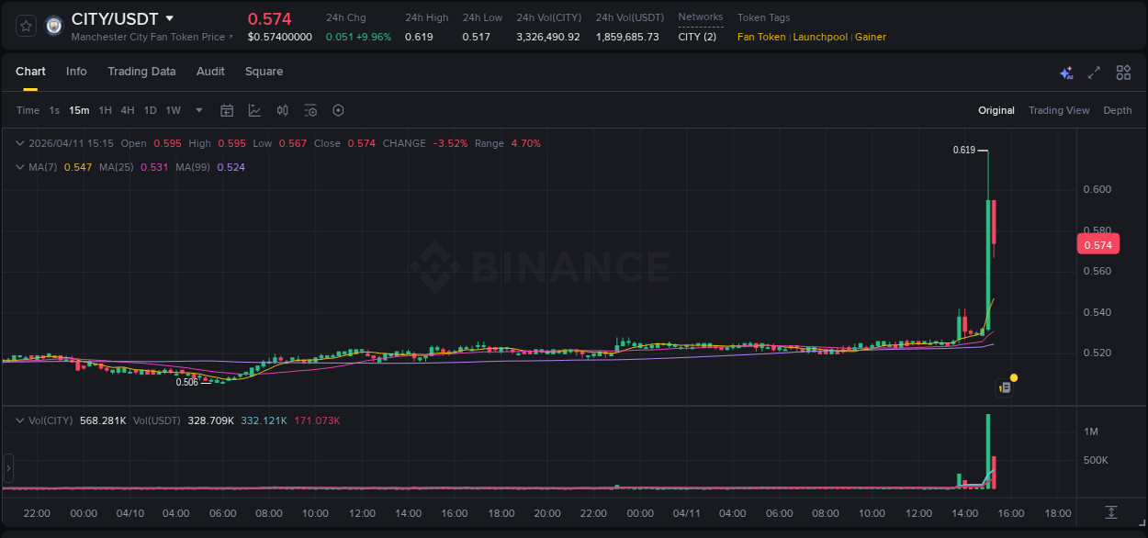Switch to the Chart tab
Image resolution: width=1148 pixels, height=538 pixels.
pyautogui.click(x=30, y=72)
